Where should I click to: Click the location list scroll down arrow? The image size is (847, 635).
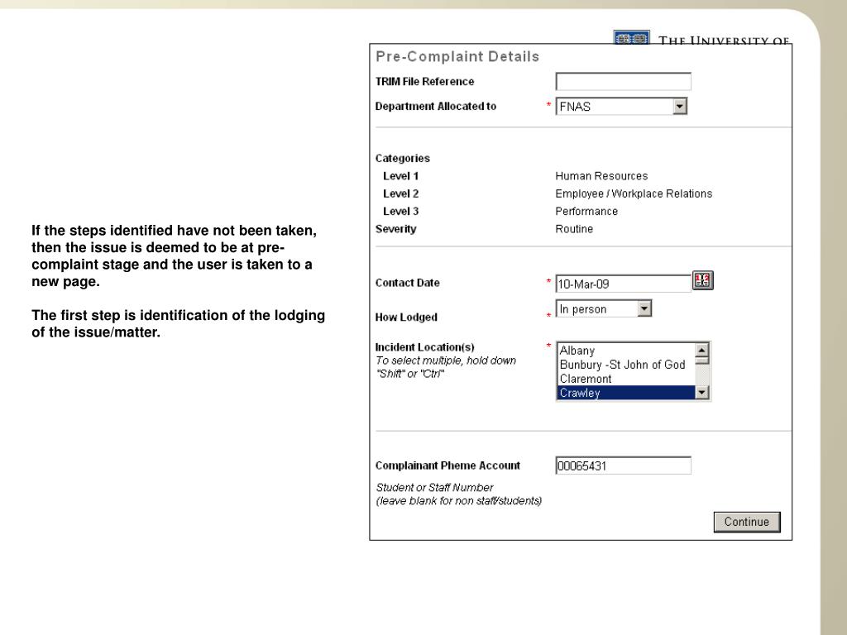point(701,393)
